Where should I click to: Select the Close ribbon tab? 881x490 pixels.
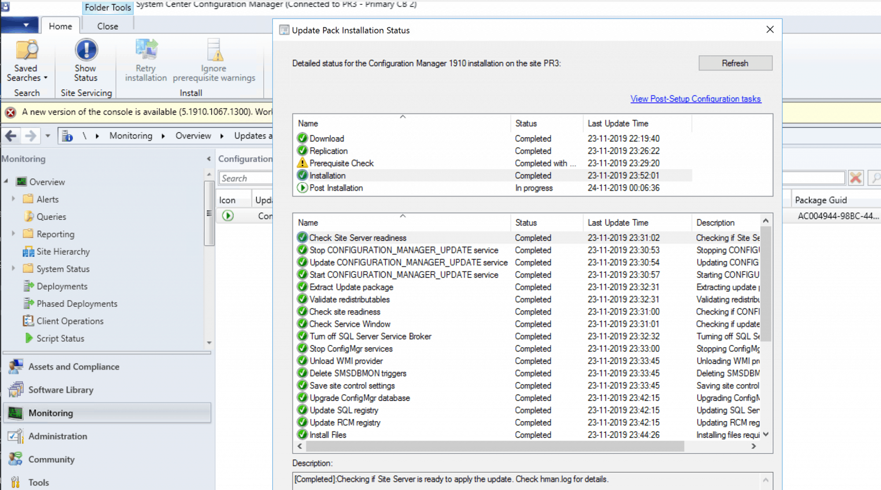point(107,26)
